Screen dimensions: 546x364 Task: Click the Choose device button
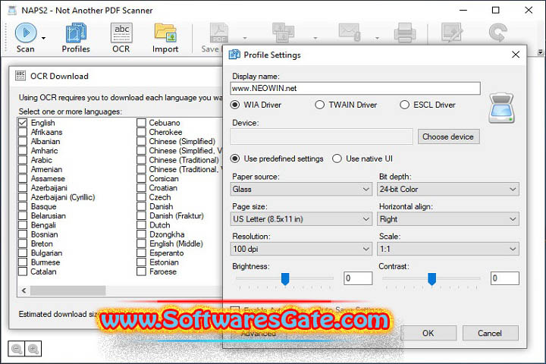pos(448,136)
